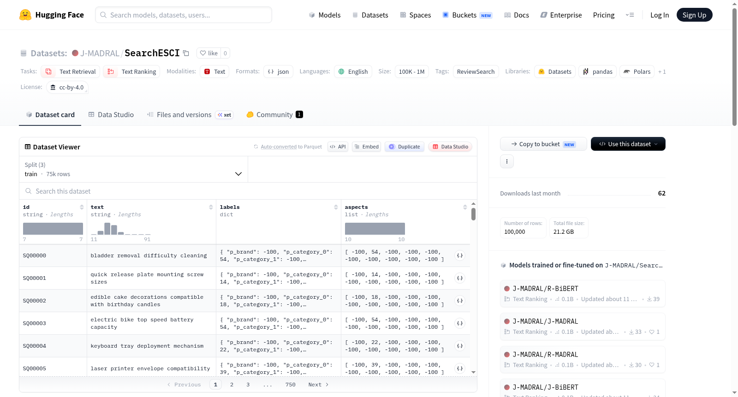Click the Log In link
738x397 pixels.
click(660, 15)
